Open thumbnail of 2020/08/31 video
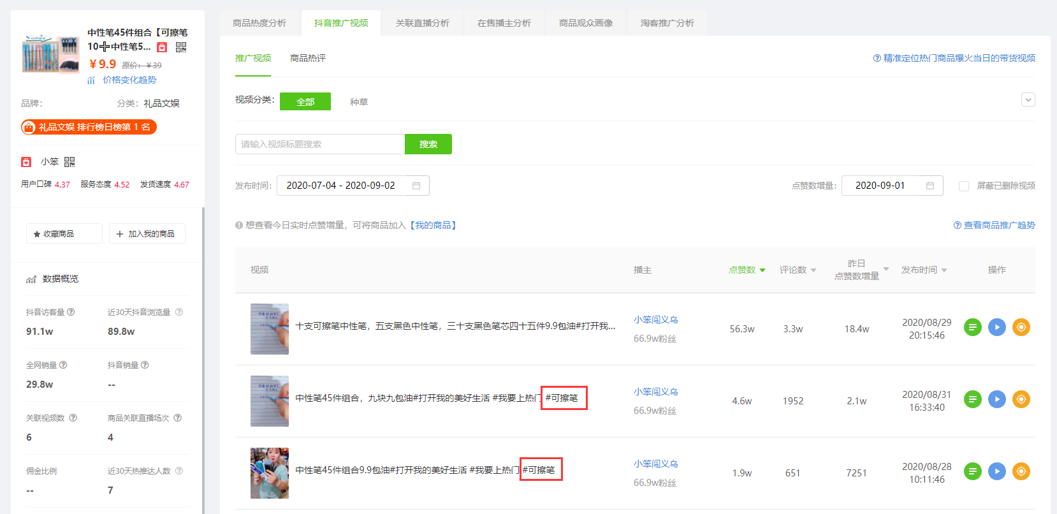This screenshot has height=514, width=1057. point(270,401)
